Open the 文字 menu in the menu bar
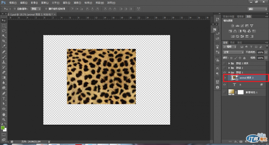Screen dimensions: 269x145 point(56,2)
